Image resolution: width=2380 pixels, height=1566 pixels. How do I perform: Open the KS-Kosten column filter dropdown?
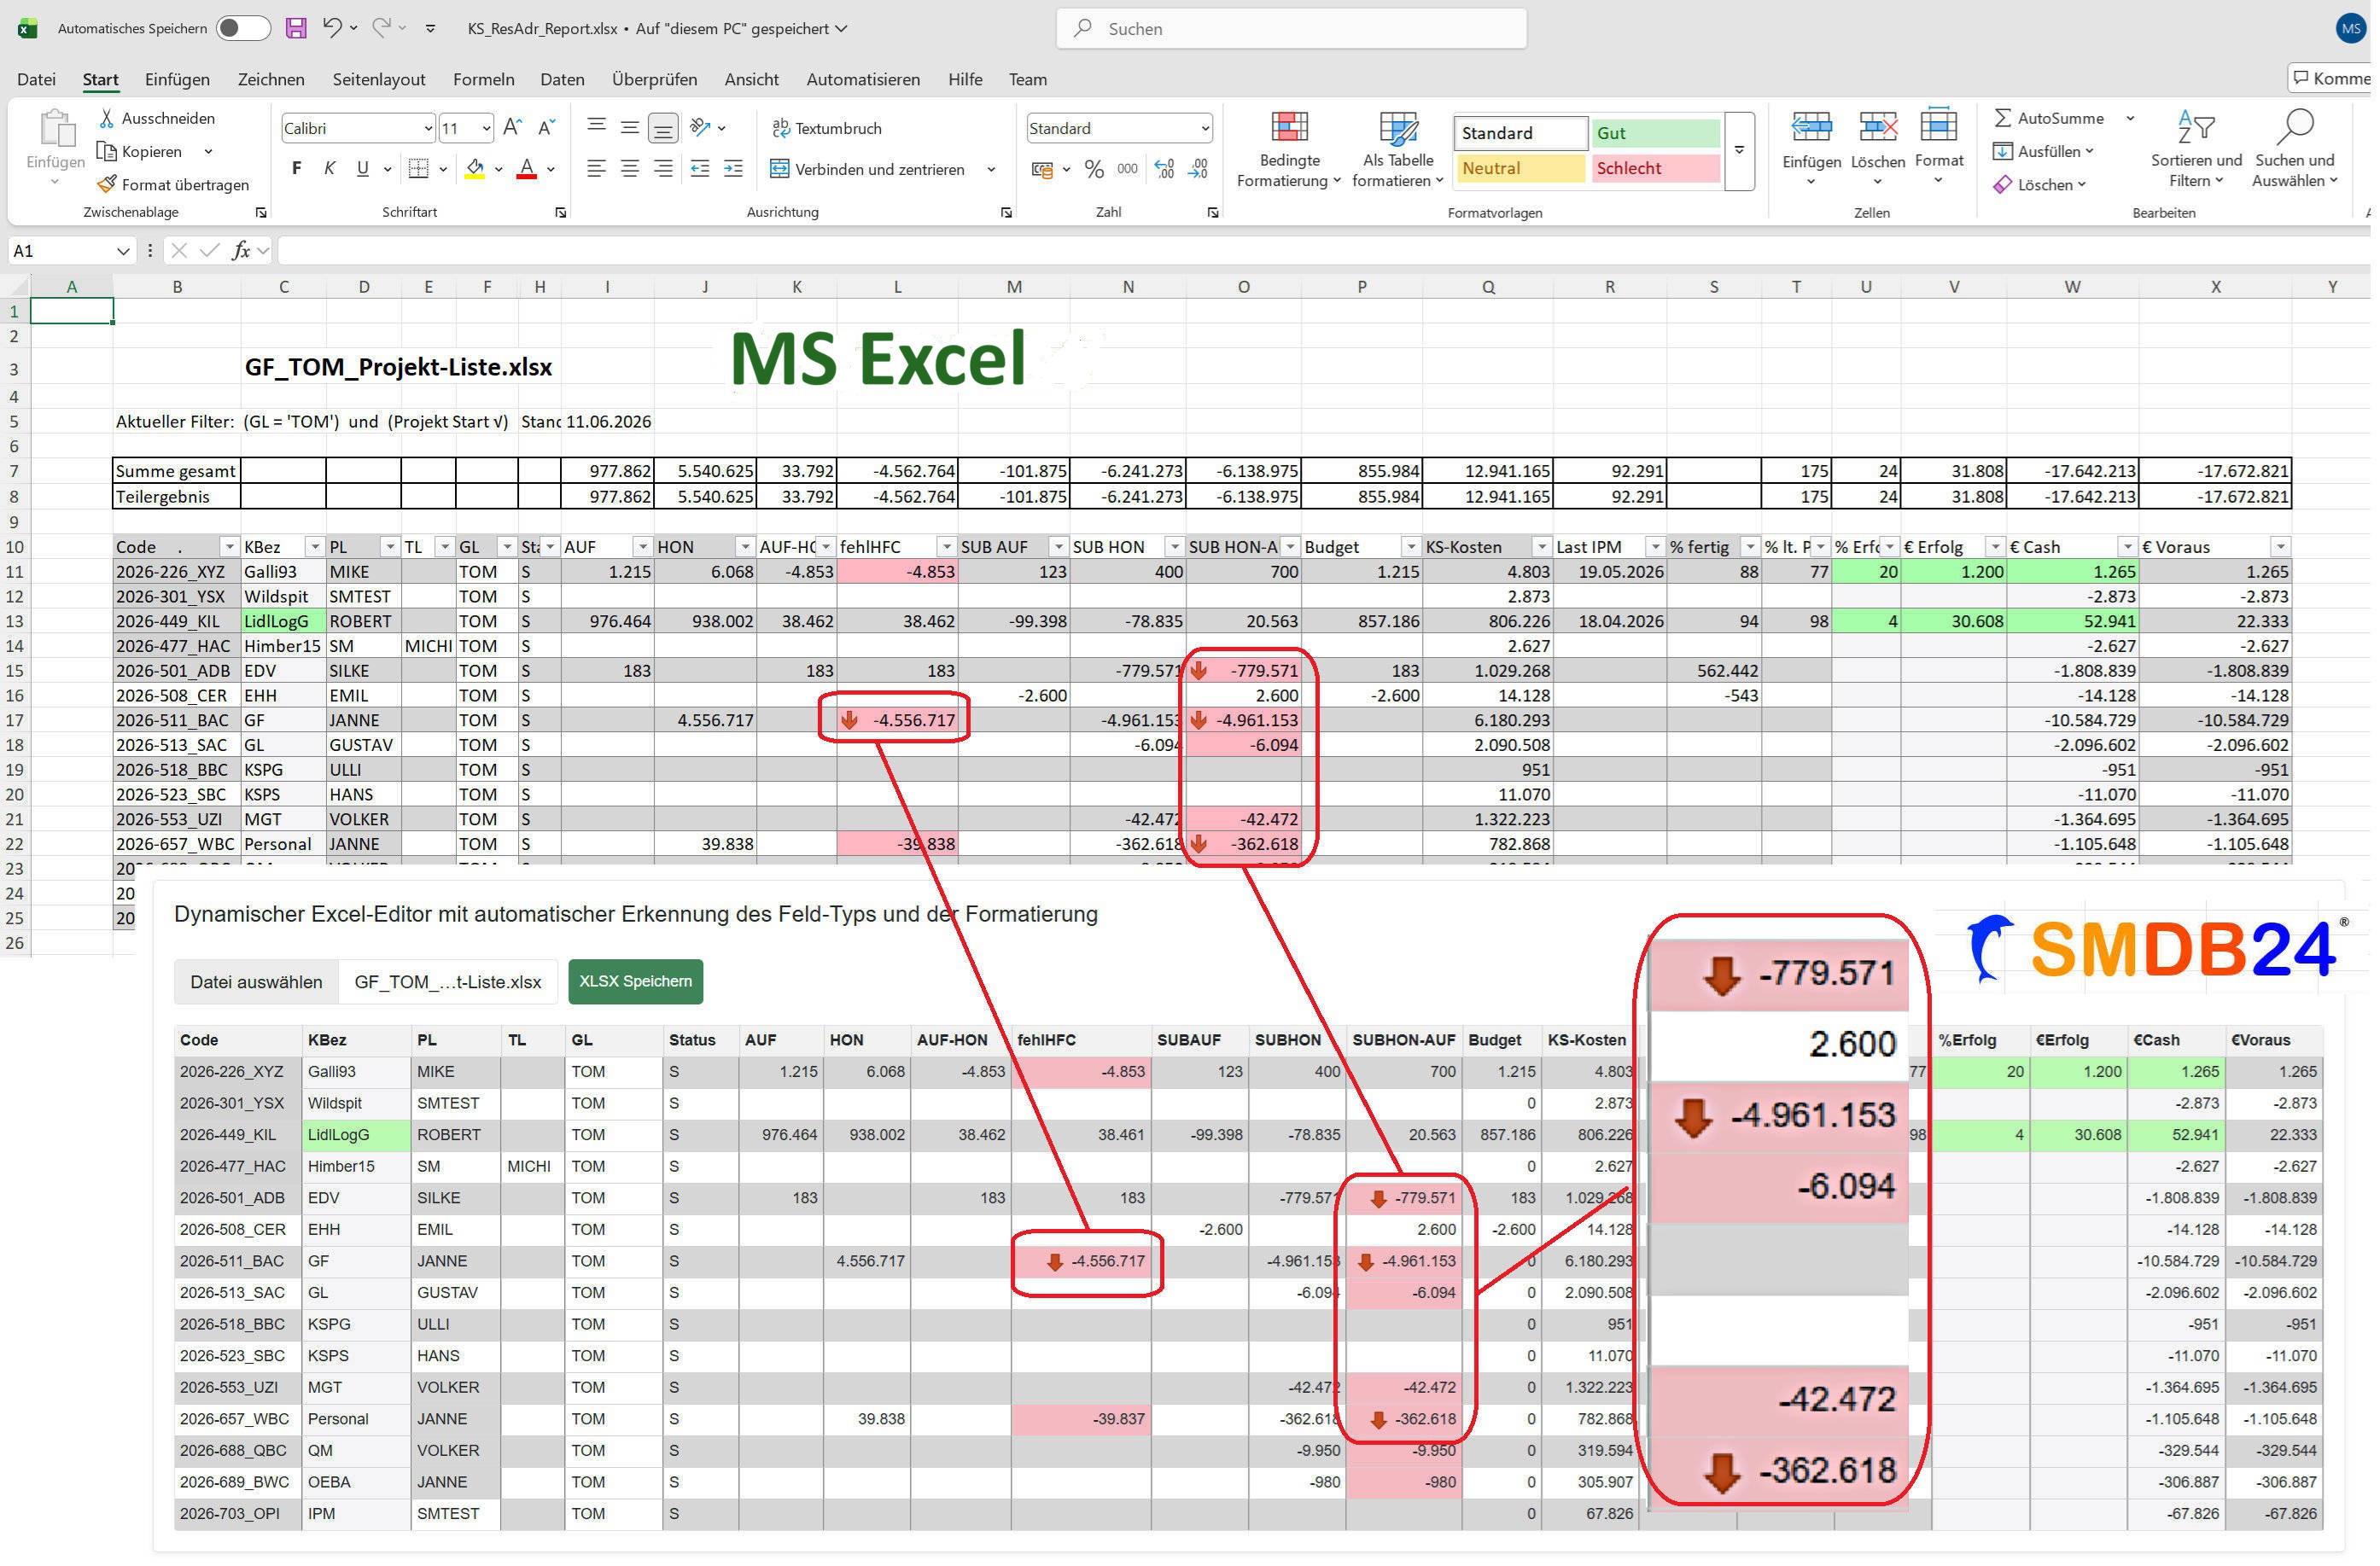[1541, 547]
